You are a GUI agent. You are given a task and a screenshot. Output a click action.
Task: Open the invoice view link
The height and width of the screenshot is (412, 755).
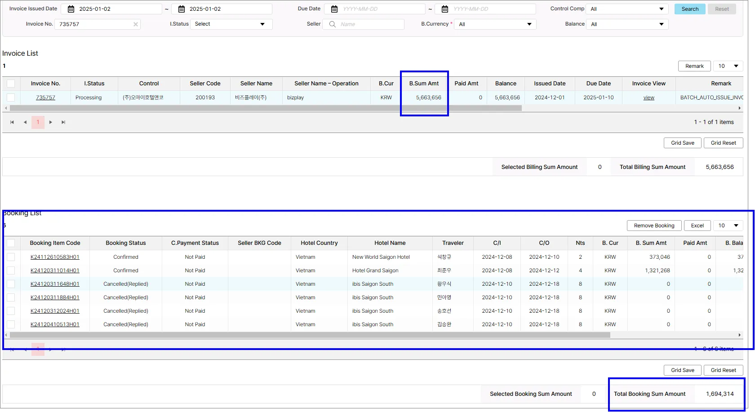pos(648,97)
